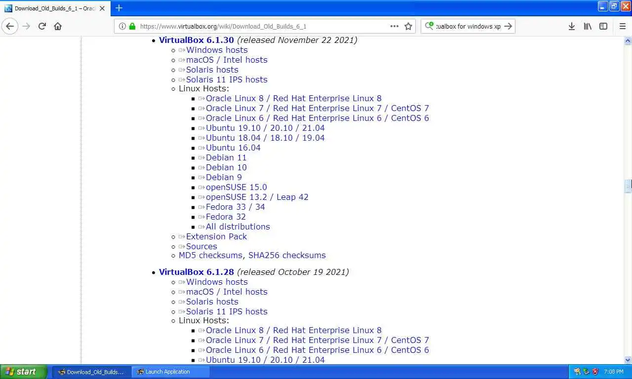Screen dimensions: 632x379
Task: Download openSUSE 13.2 / Leap 42
Action: click(257, 197)
